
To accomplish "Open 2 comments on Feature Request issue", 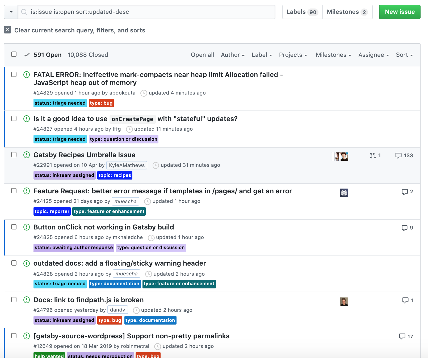I will pyautogui.click(x=407, y=192).
